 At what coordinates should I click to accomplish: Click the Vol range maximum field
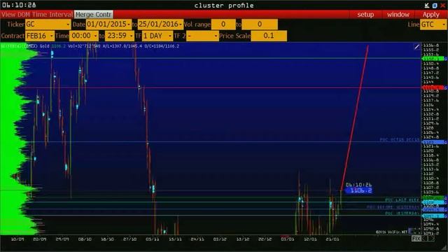point(260,24)
